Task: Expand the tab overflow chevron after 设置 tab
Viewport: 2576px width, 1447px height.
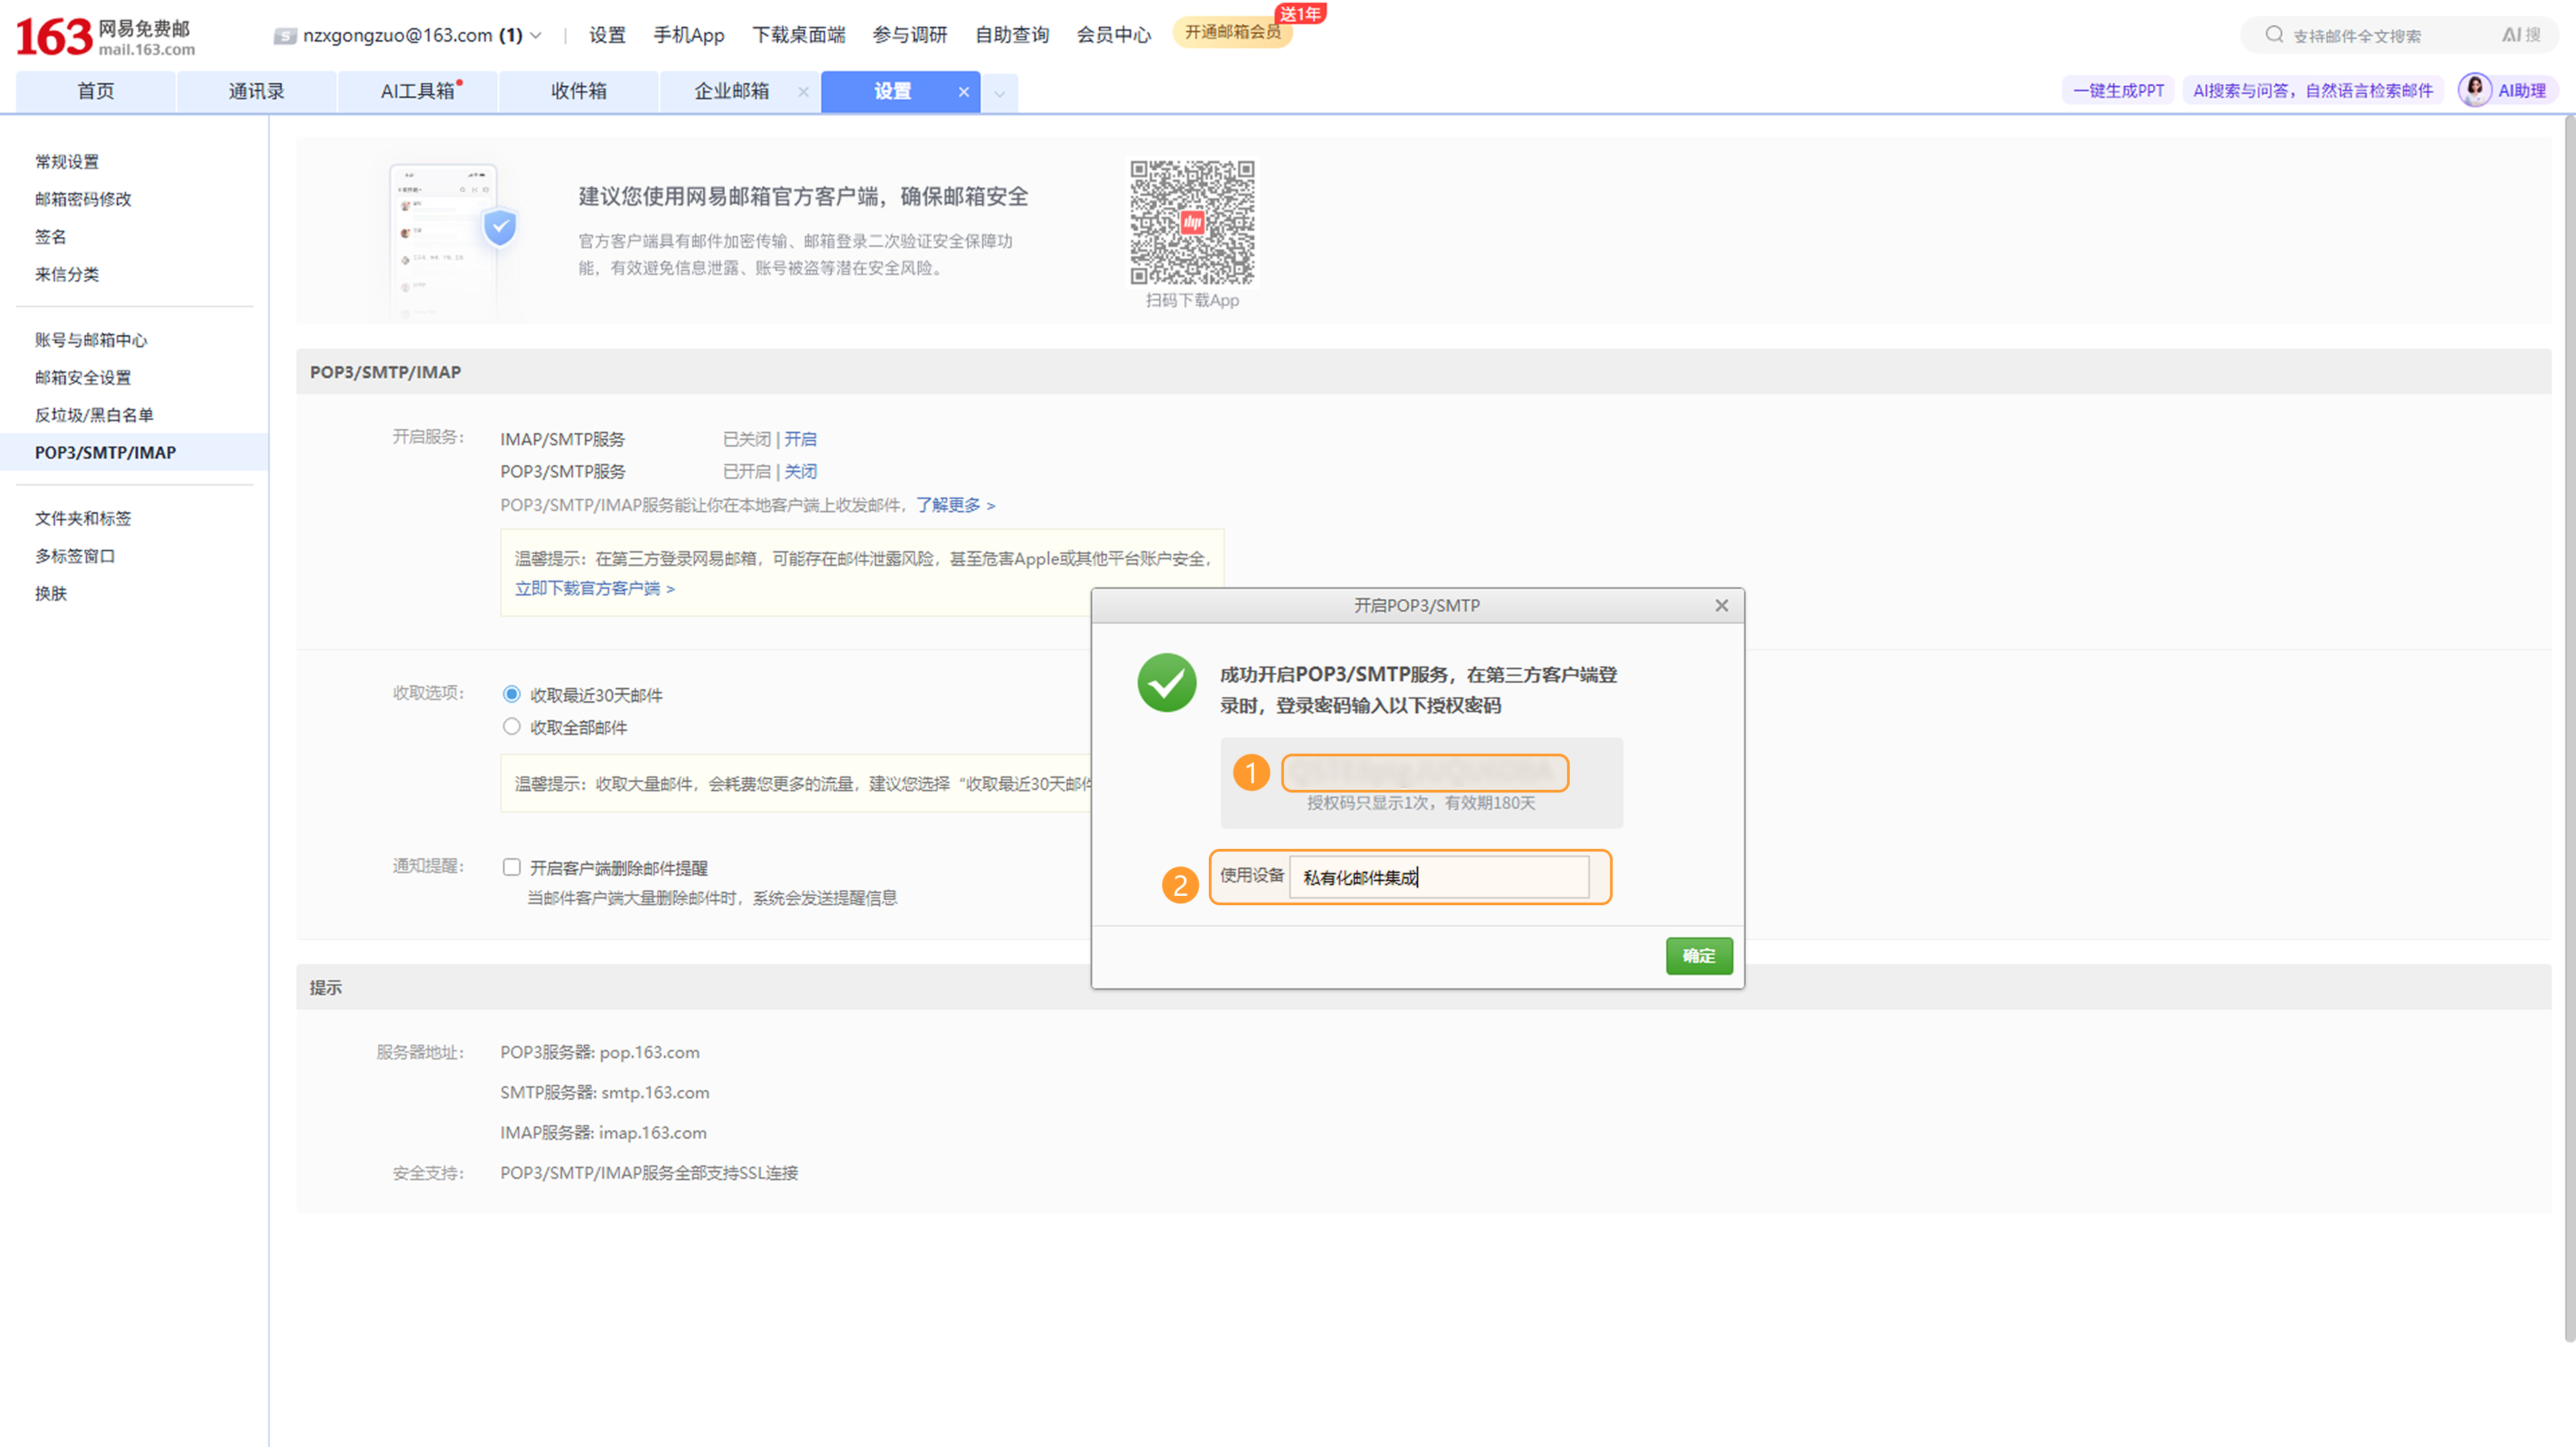Action: click(999, 93)
